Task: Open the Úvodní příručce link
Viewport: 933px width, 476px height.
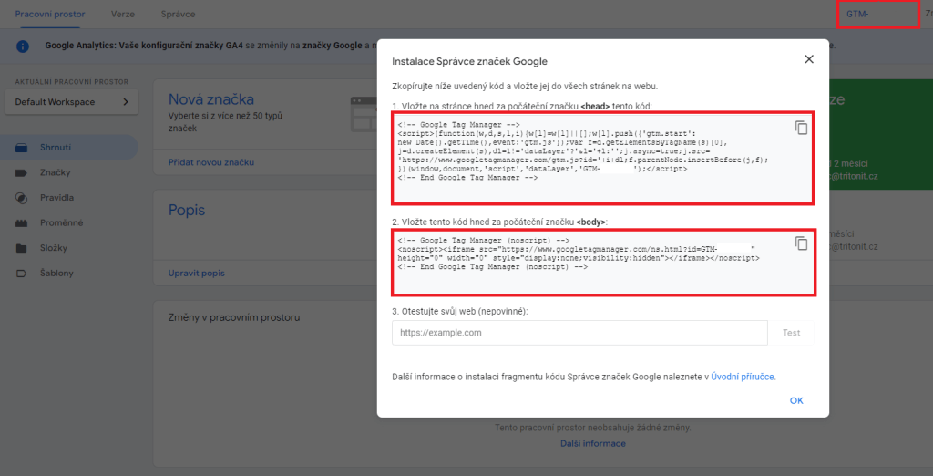Action: (743, 377)
